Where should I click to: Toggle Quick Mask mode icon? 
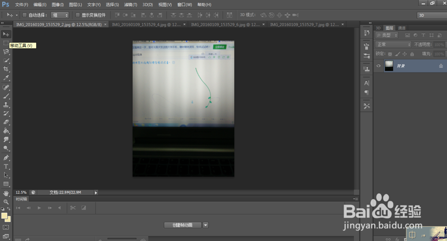pyautogui.click(x=6, y=227)
